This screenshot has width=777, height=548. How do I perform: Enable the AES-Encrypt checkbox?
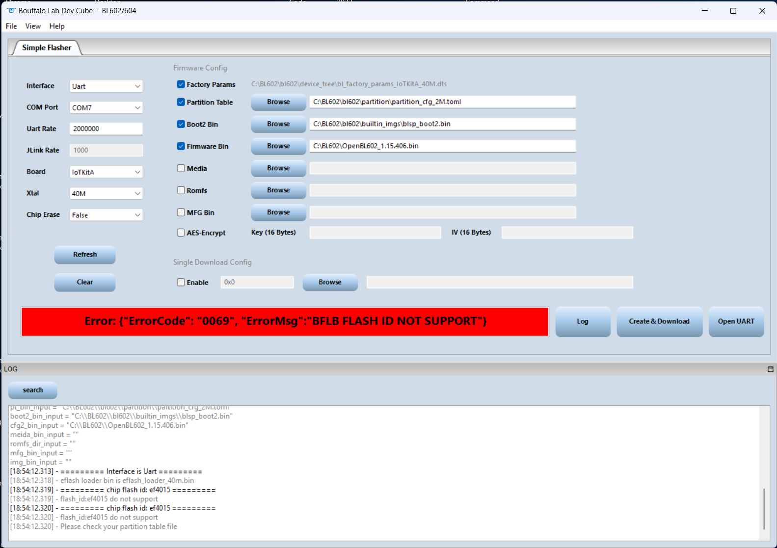point(181,233)
